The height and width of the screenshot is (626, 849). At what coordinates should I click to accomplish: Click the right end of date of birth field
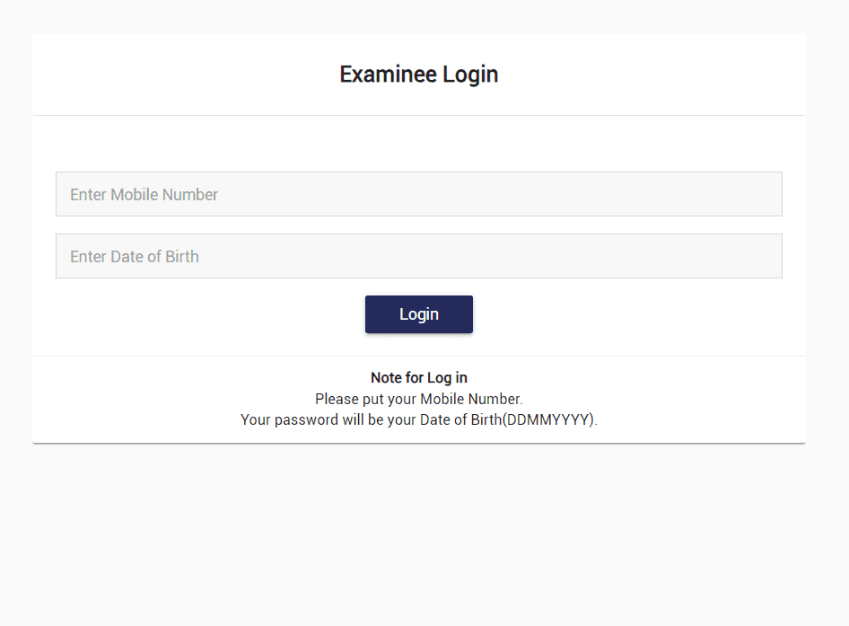coord(763,256)
